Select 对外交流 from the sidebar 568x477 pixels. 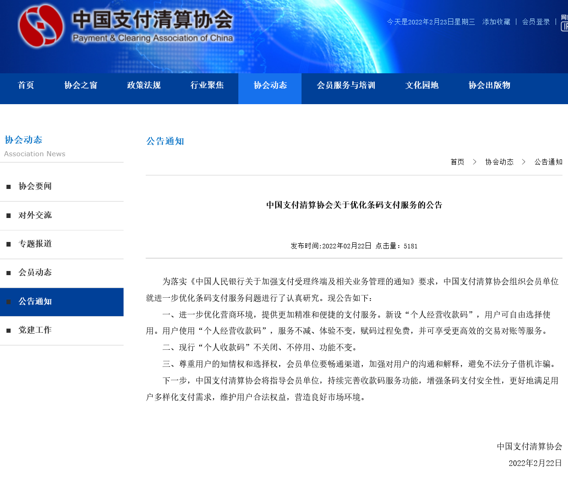(35, 215)
